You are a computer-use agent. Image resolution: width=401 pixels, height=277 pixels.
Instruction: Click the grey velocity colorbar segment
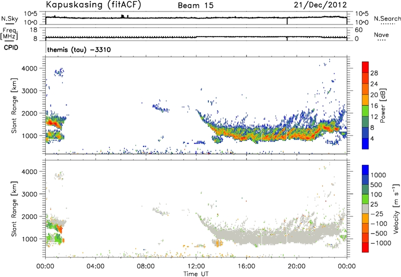point(365,208)
